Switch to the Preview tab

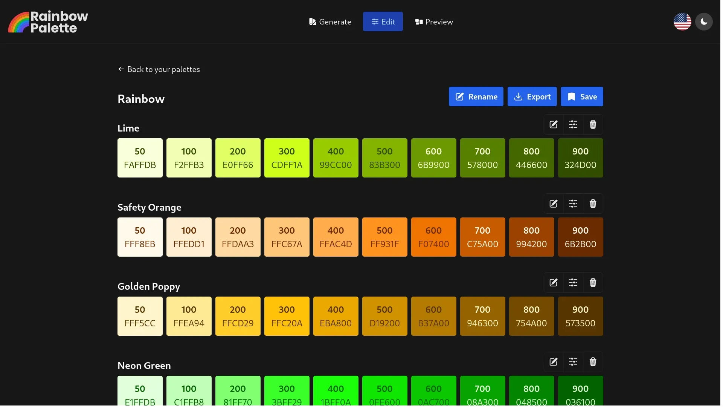pyautogui.click(x=434, y=22)
